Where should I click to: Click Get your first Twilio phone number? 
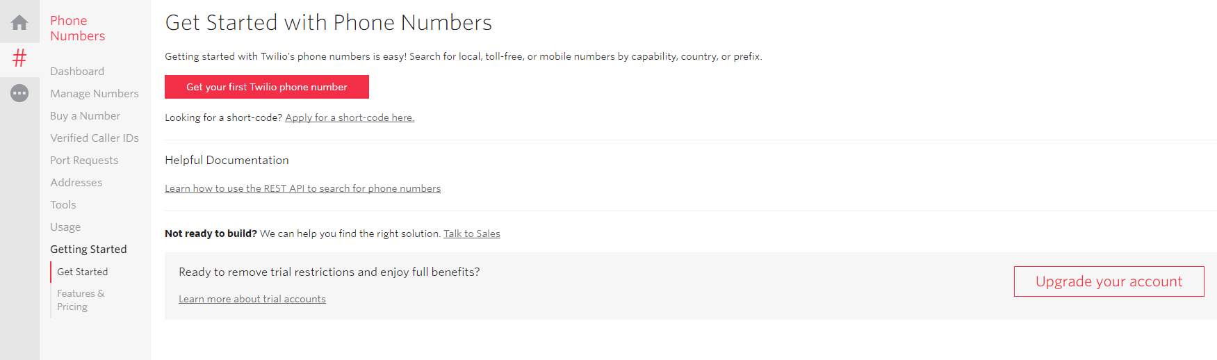[x=267, y=87]
